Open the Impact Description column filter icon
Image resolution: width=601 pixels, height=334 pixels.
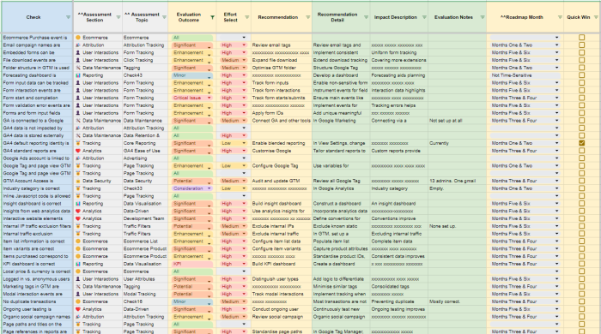click(424, 17)
